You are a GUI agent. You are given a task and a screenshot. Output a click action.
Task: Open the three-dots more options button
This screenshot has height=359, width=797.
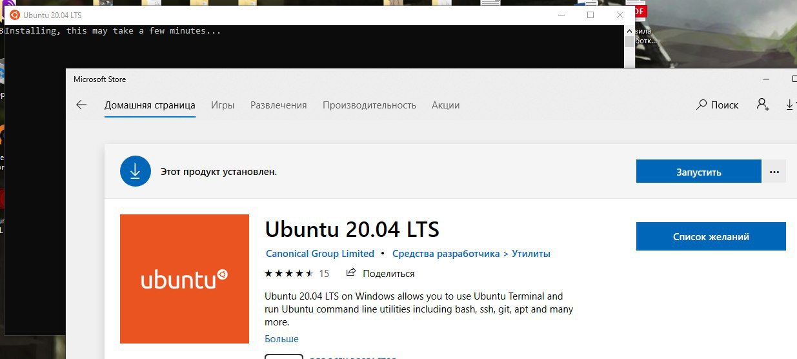coord(774,172)
